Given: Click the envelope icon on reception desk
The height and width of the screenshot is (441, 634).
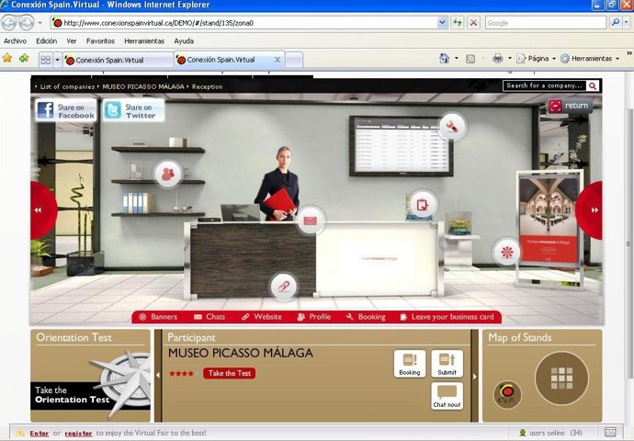Looking at the screenshot, I should pos(310,220).
